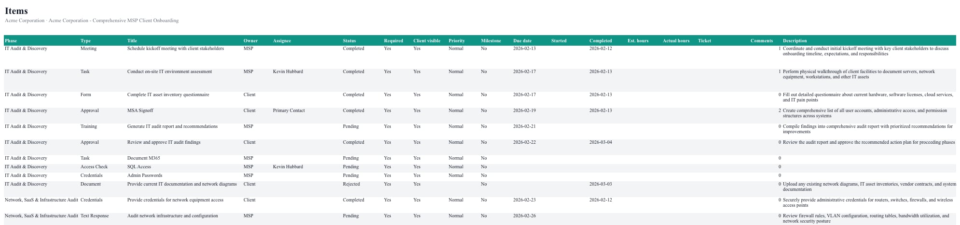Screen dimensions: 960x225
Task: Click Completed status in the MSA Signoff row
Action: pos(354,111)
